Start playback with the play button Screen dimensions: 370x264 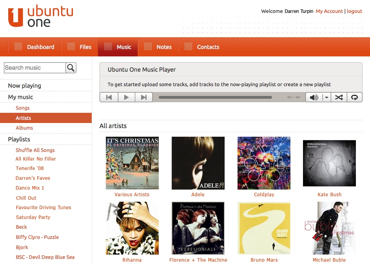coord(127,97)
